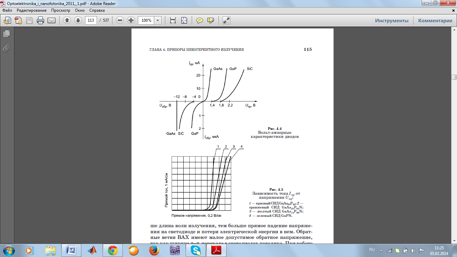Click the vertical scrollbar thumb
The image size is (457, 257).
point(454,77)
